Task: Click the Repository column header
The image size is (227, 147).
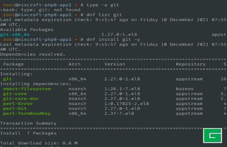Action: pos(191,64)
